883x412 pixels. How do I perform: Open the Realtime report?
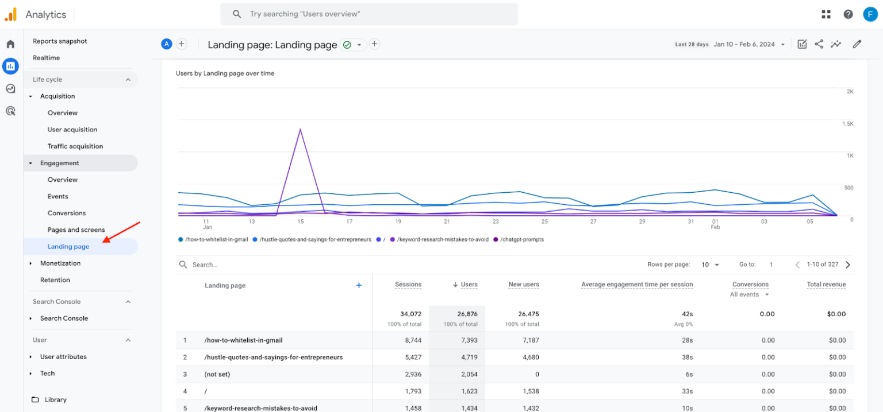pos(45,57)
